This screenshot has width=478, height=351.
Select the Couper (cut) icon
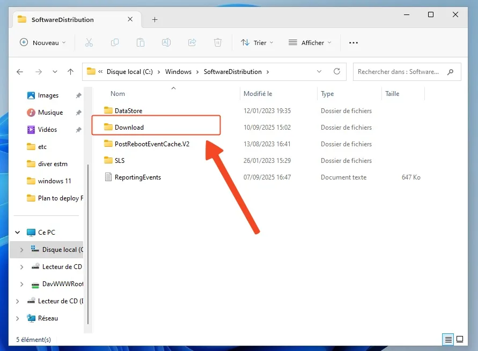tap(89, 42)
